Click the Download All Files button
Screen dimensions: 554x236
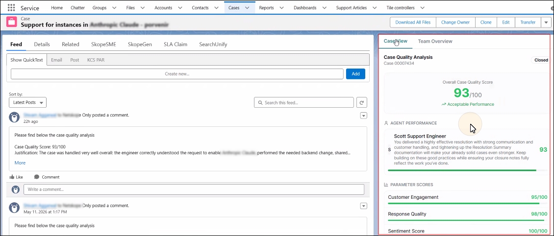(x=413, y=22)
